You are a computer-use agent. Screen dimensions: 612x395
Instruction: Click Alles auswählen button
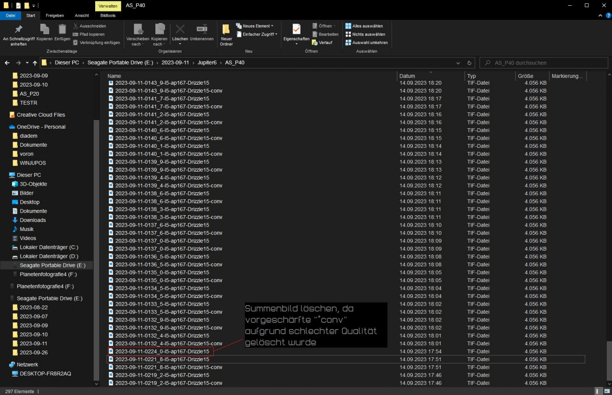pyautogui.click(x=367, y=26)
